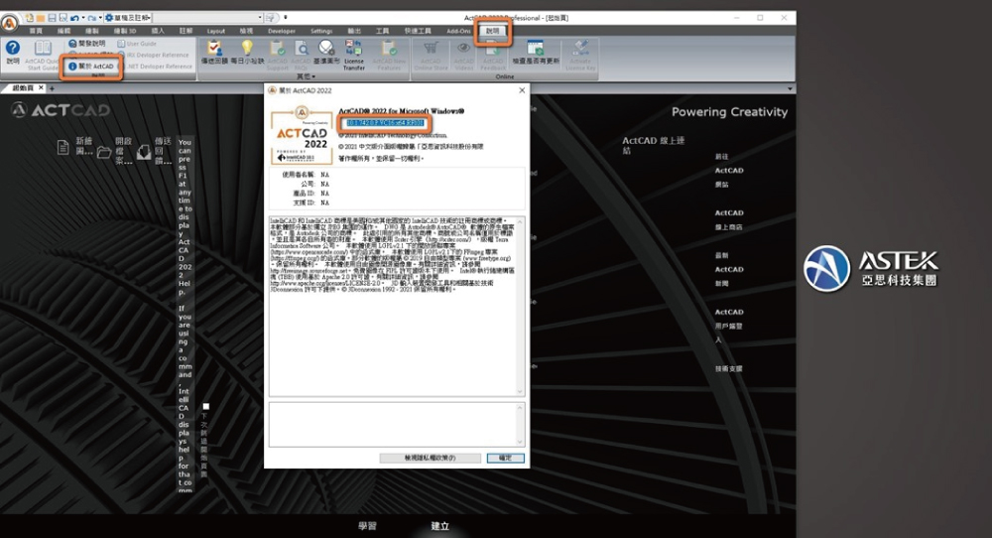
Task: Switch to the 編輯 ribbon tab
Action: [63, 31]
